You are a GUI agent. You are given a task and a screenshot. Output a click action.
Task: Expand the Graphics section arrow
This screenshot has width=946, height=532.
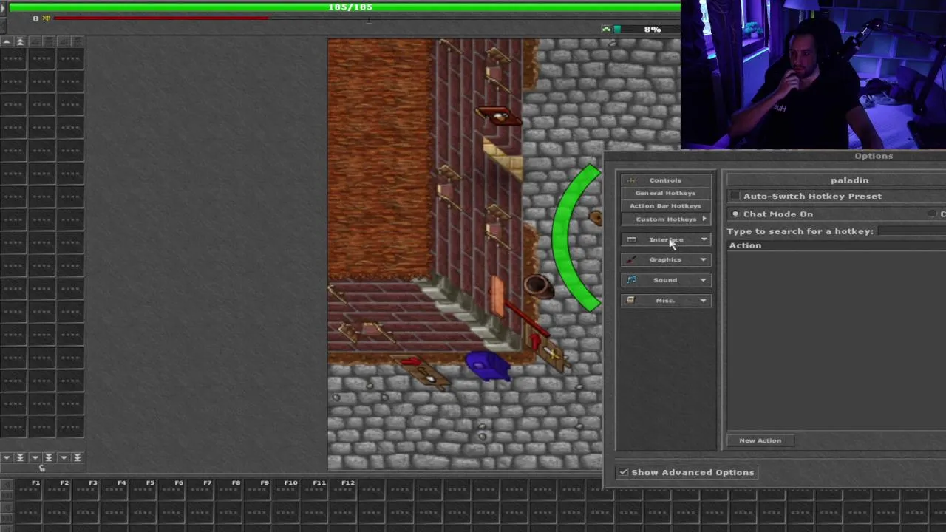point(704,259)
